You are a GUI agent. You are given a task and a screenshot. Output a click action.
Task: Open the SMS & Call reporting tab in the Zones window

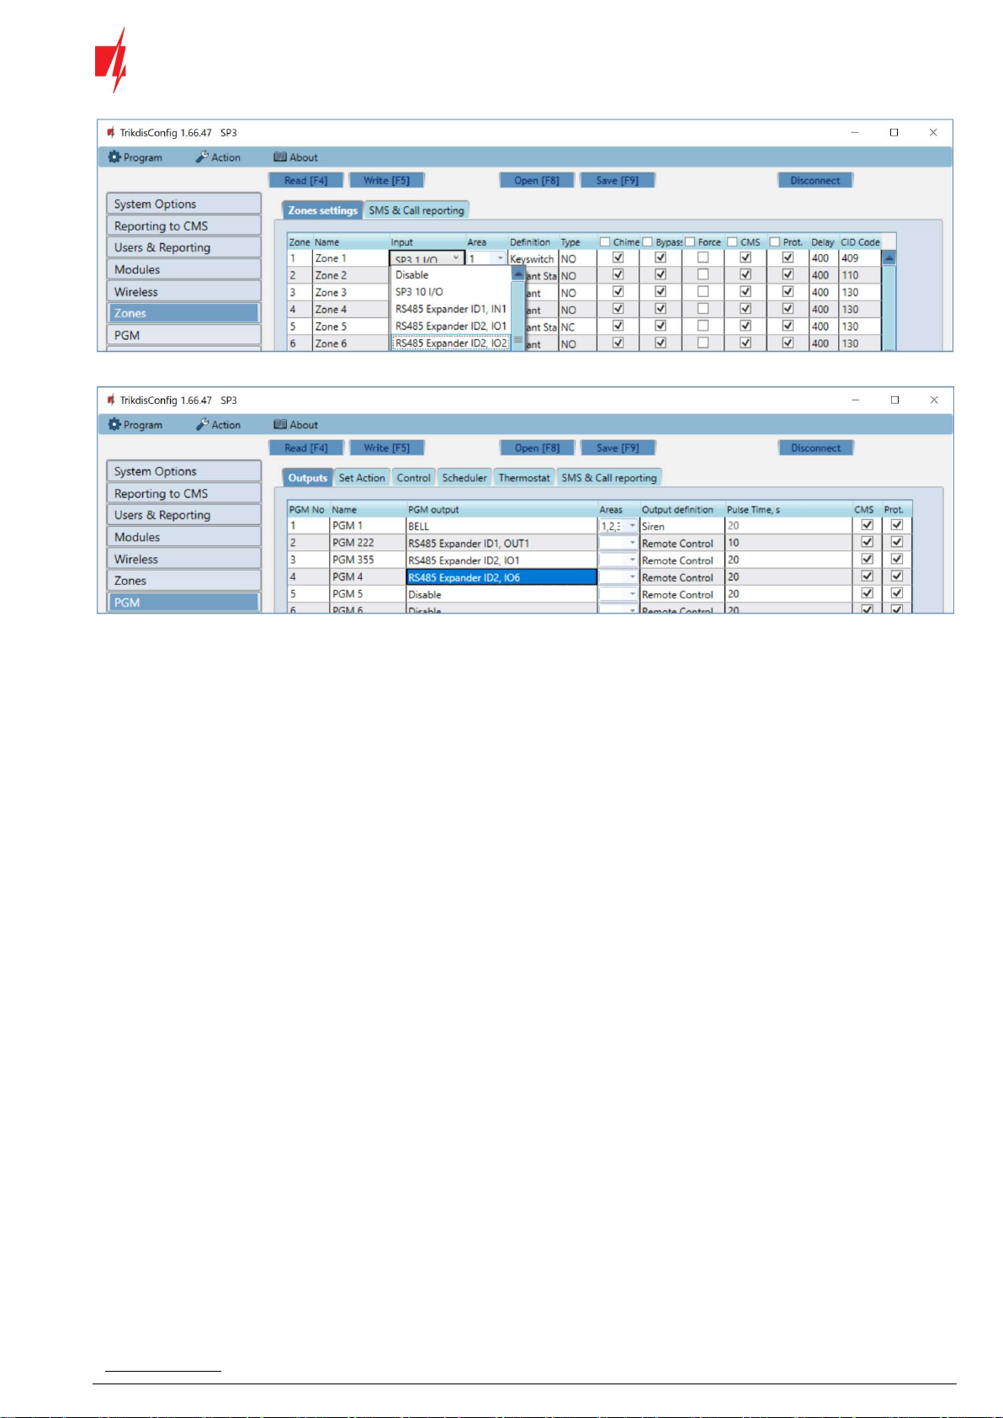(417, 210)
